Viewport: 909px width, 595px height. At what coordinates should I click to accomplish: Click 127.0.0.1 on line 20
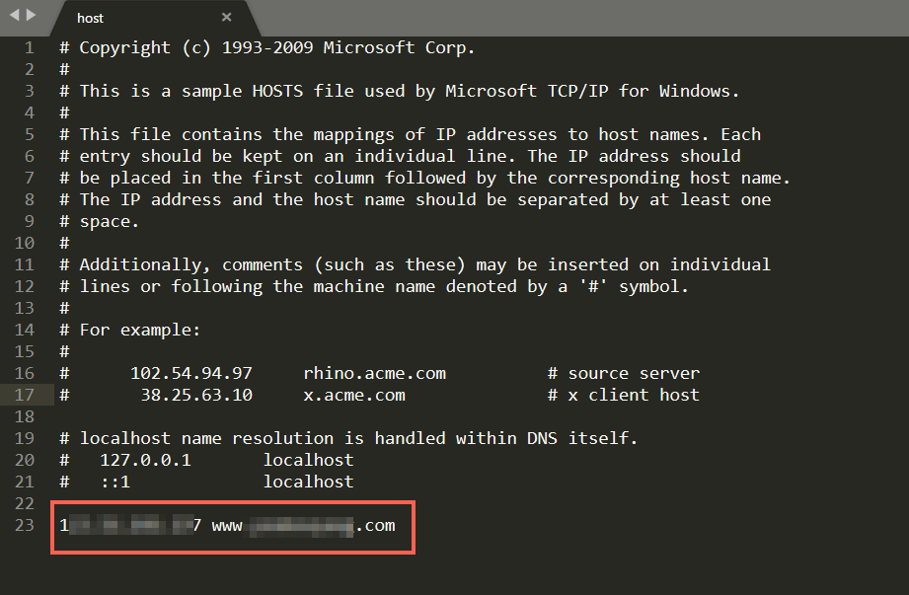(145, 461)
